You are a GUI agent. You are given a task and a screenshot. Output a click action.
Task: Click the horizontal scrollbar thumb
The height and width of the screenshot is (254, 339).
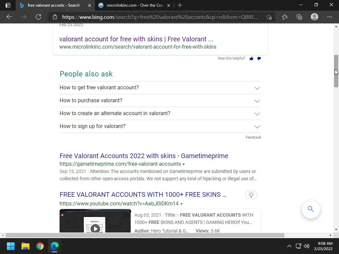coord(145,235)
